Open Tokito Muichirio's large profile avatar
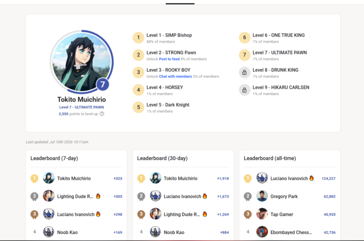The width and height of the screenshot is (364, 241). 82,62
